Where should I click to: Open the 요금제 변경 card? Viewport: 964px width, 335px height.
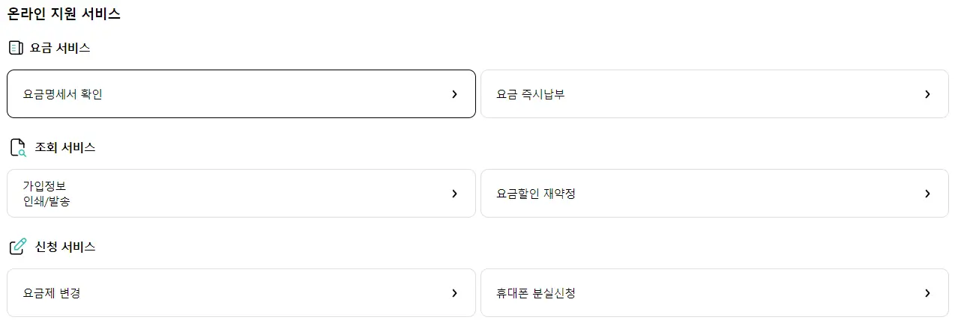(x=241, y=293)
